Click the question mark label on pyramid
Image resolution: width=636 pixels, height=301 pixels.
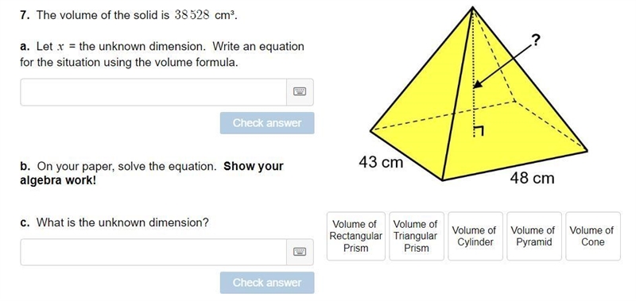coord(536,40)
